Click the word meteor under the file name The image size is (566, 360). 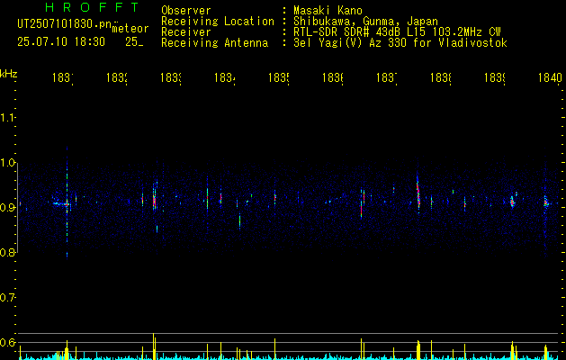tap(130, 29)
